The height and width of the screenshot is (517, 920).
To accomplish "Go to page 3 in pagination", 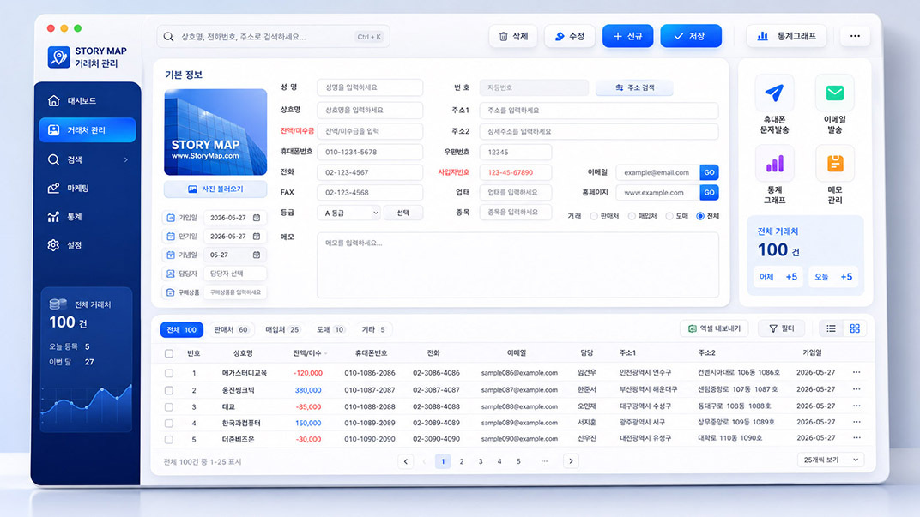I will [x=481, y=461].
